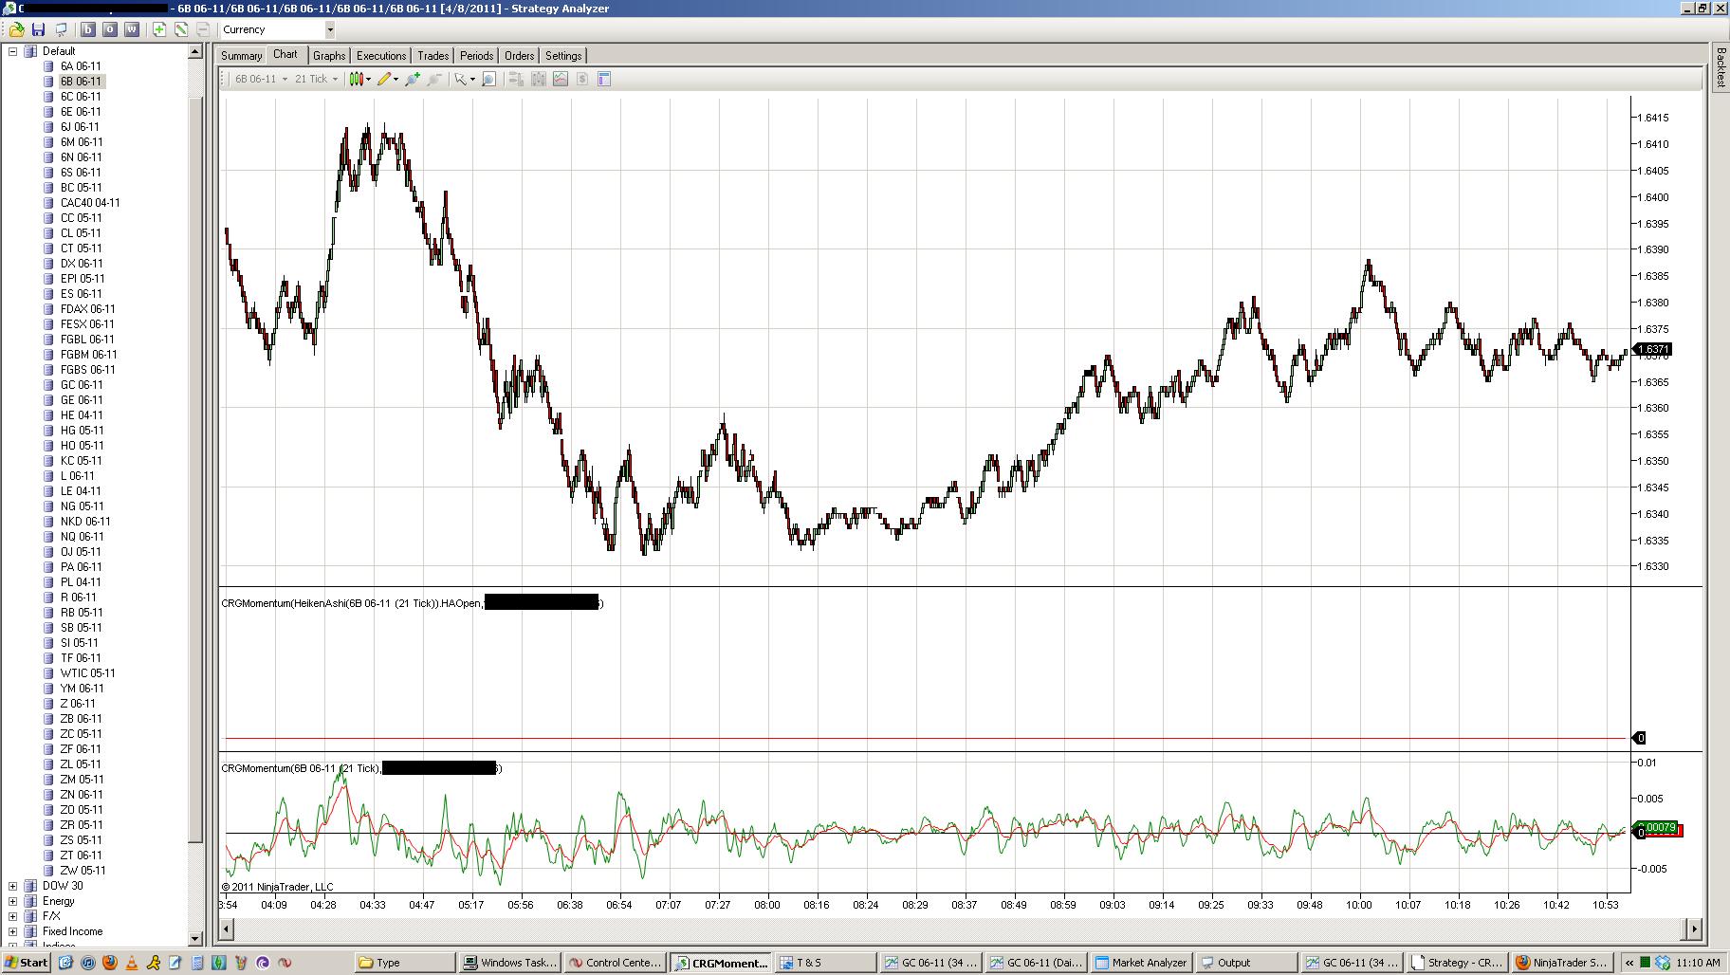Click the Energy list icon

[x=30, y=901]
